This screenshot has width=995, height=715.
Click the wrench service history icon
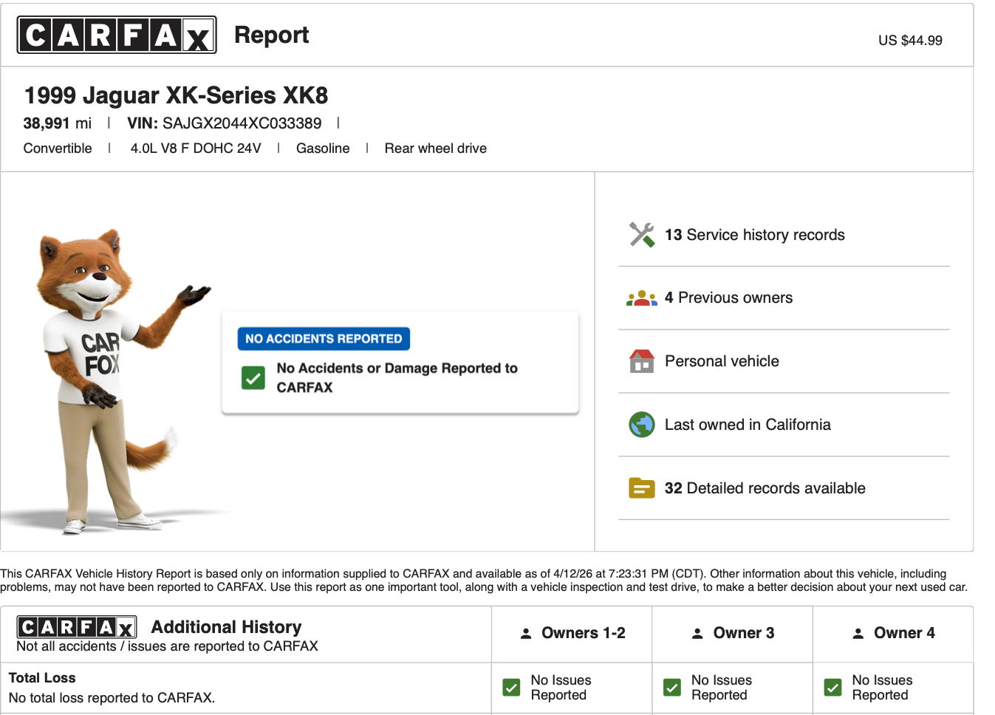[641, 235]
